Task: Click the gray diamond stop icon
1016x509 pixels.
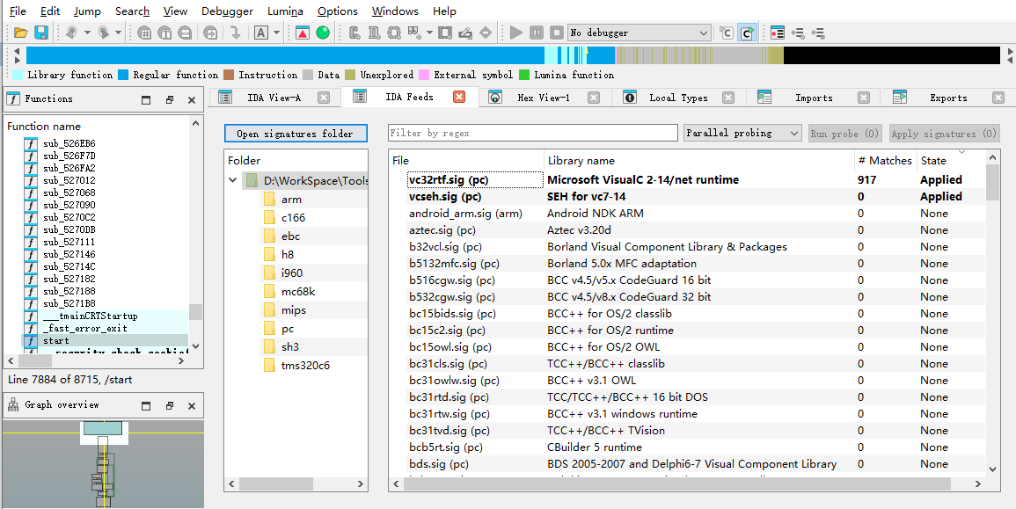Action: pyautogui.click(x=486, y=33)
